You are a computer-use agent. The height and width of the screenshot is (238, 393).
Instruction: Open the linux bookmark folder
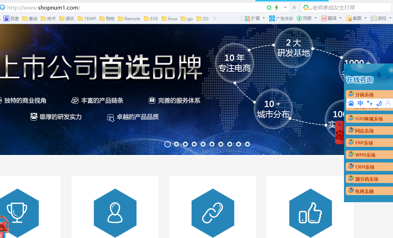tap(170, 18)
